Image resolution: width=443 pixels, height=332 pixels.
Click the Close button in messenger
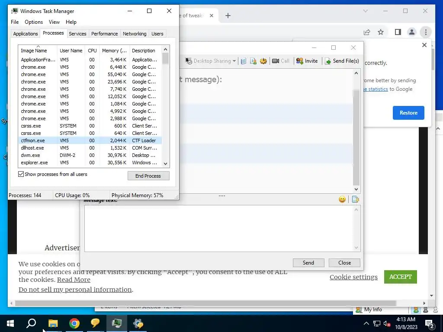(x=344, y=263)
